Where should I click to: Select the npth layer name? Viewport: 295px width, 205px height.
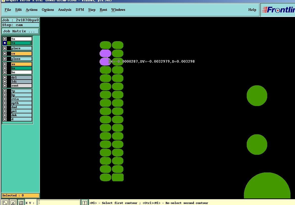(21, 103)
